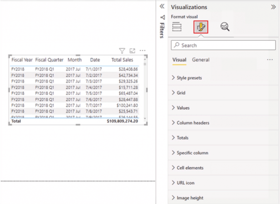The width and height of the screenshot is (280, 204).
Task: Open the Build visual fields icon
Action: pos(177,27)
